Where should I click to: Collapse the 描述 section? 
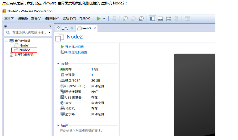coord(58,125)
